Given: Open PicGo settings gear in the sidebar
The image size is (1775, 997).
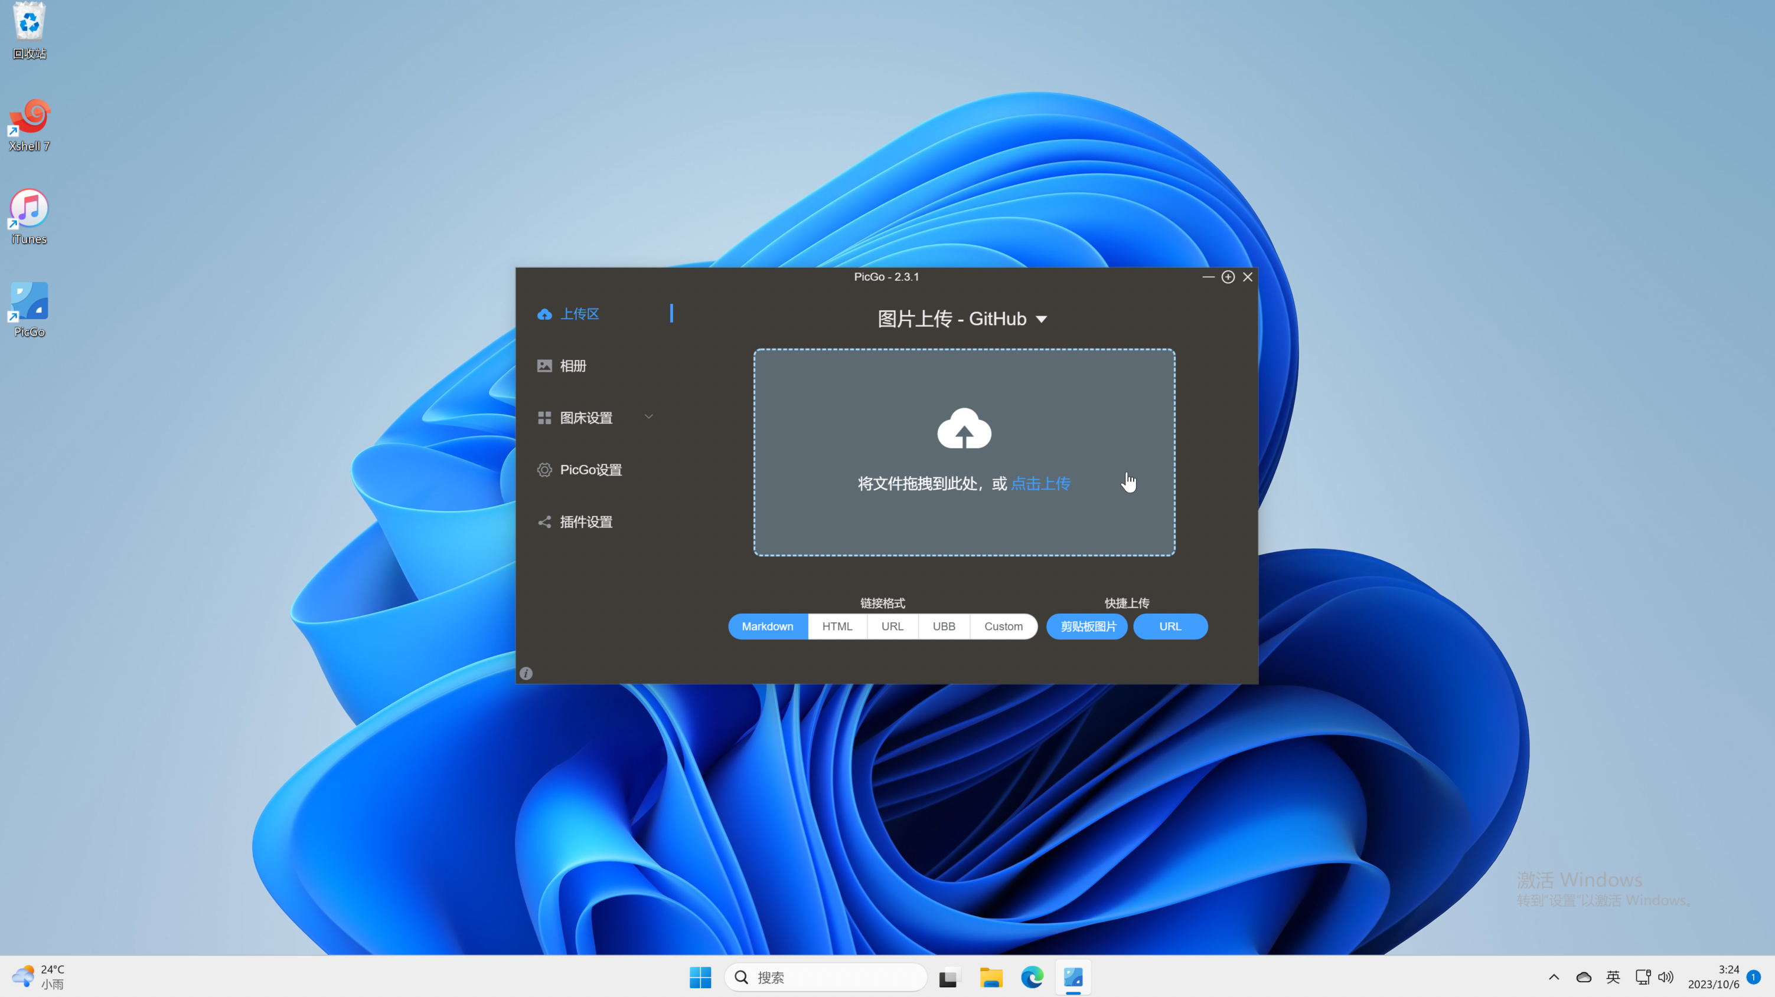Looking at the screenshot, I should pos(544,470).
